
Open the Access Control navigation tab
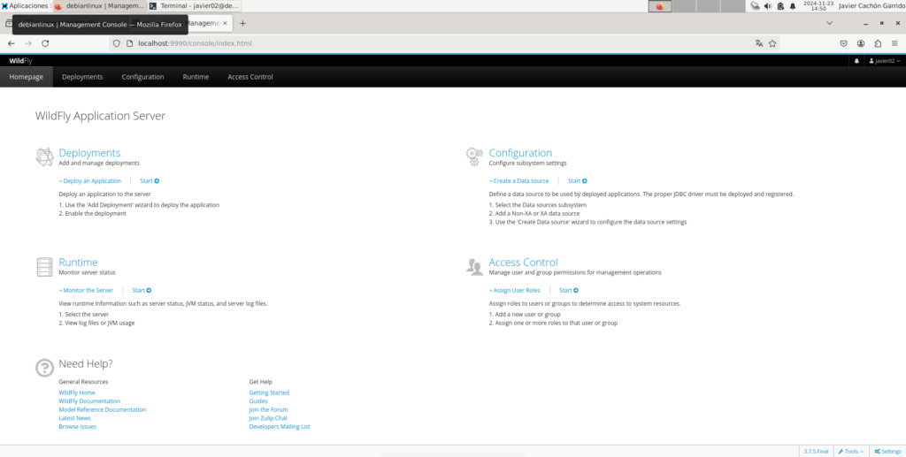(x=250, y=77)
